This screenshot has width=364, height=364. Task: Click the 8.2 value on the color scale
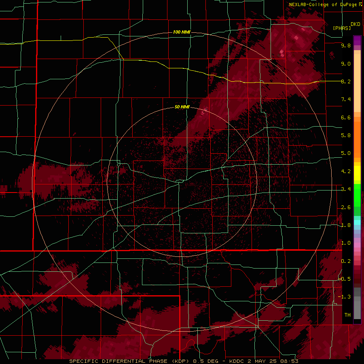(346, 81)
